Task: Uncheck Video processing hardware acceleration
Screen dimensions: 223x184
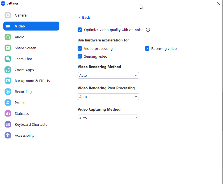Action: coord(80,48)
